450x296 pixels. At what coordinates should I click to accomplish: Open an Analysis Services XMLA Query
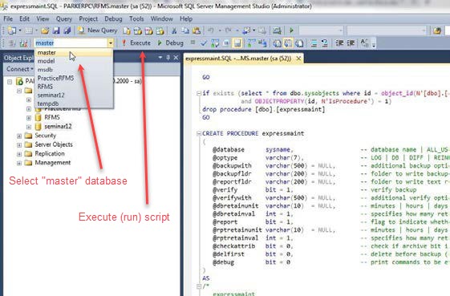(160, 30)
